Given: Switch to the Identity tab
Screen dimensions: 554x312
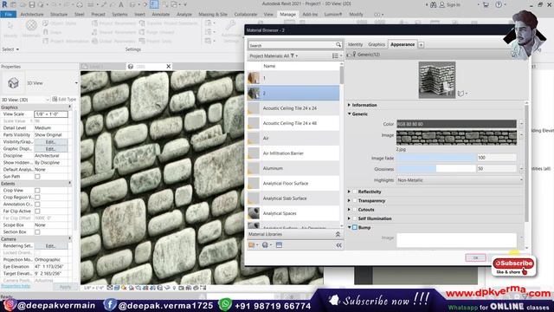Looking at the screenshot, I should tap(355, 44).
